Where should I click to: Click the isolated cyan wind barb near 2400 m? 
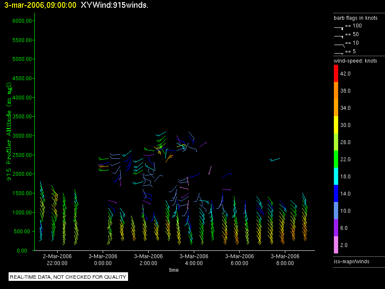[275, 160]
